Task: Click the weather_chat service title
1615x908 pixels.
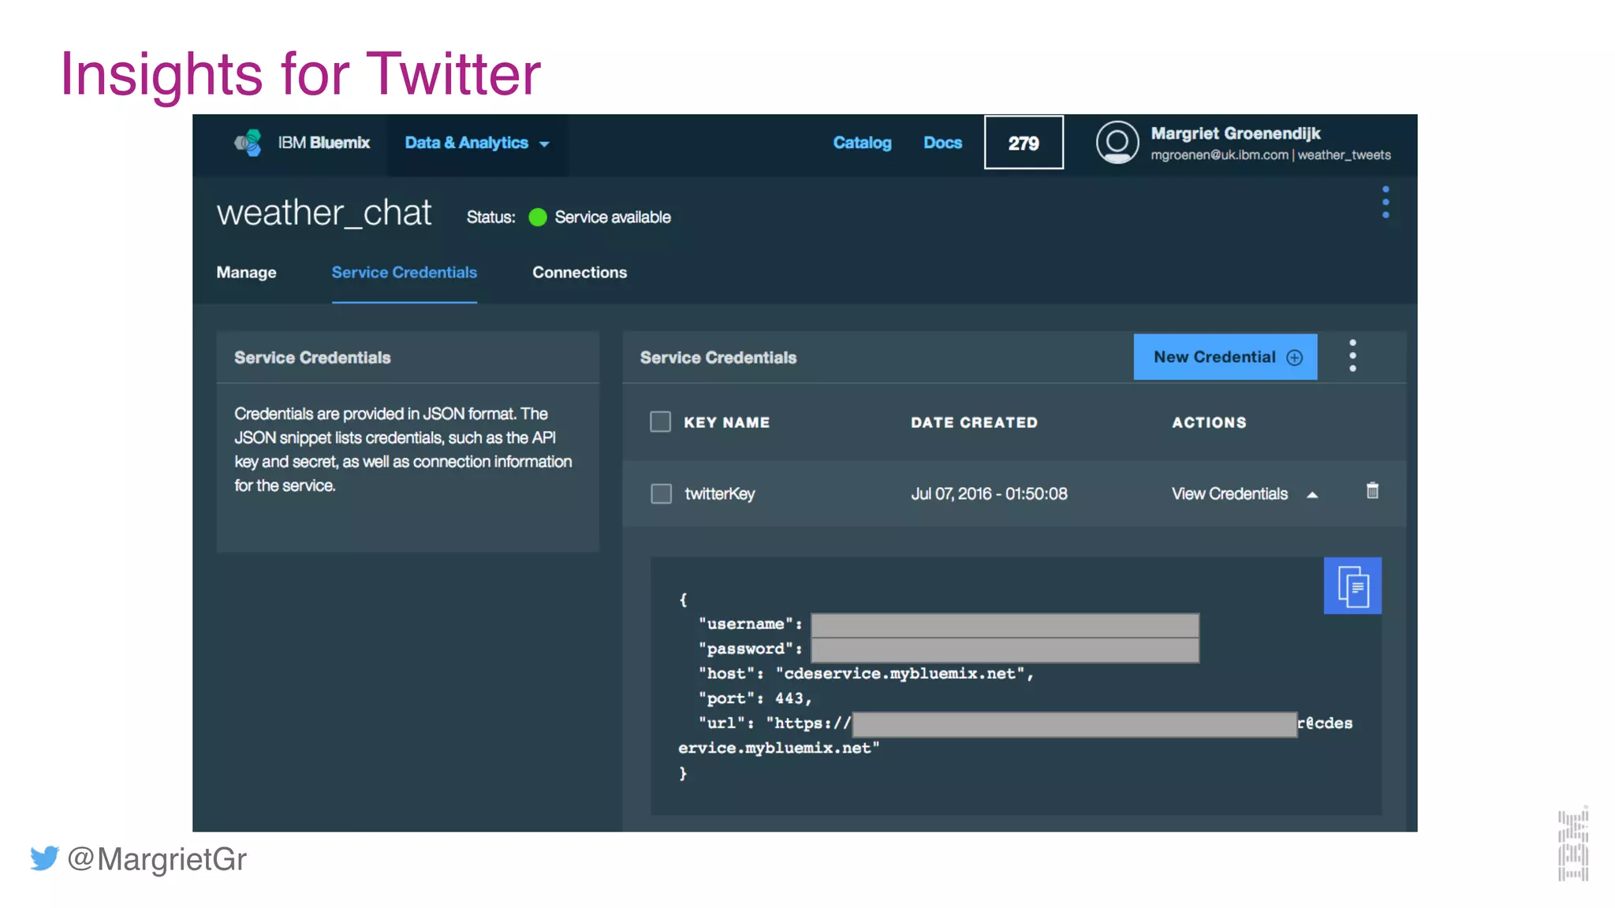Action: 324,213
